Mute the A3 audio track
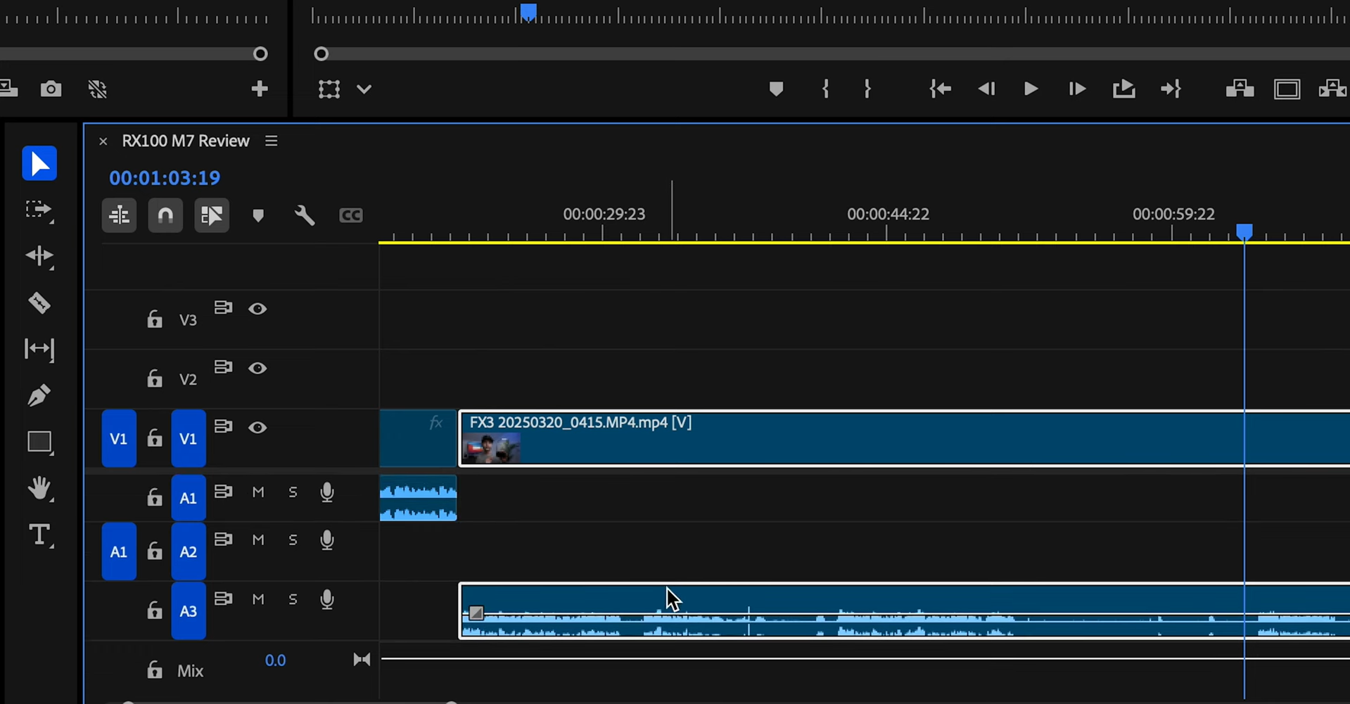This screenshot has height=704, width=1350. pos(257,599)
